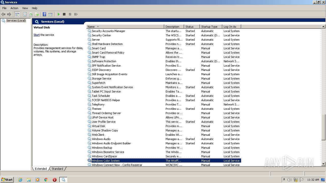Select the Themes service row

tap(164, 109)
